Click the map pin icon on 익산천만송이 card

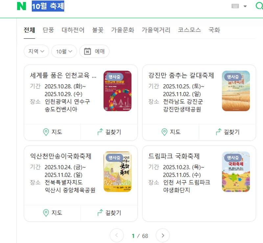coord(46,213)
